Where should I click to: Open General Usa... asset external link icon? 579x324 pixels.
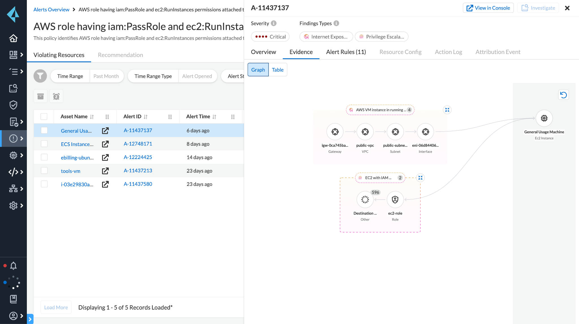click(x=105, y=130)
